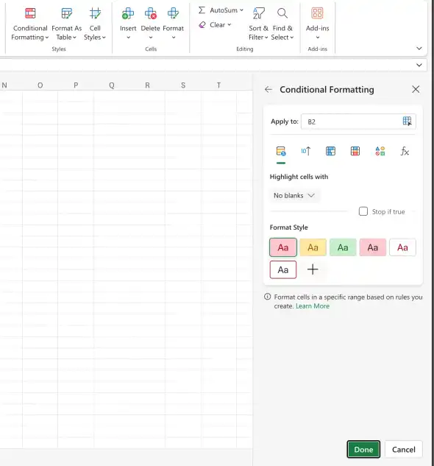
Task: Select column R header
Action: 147,85
